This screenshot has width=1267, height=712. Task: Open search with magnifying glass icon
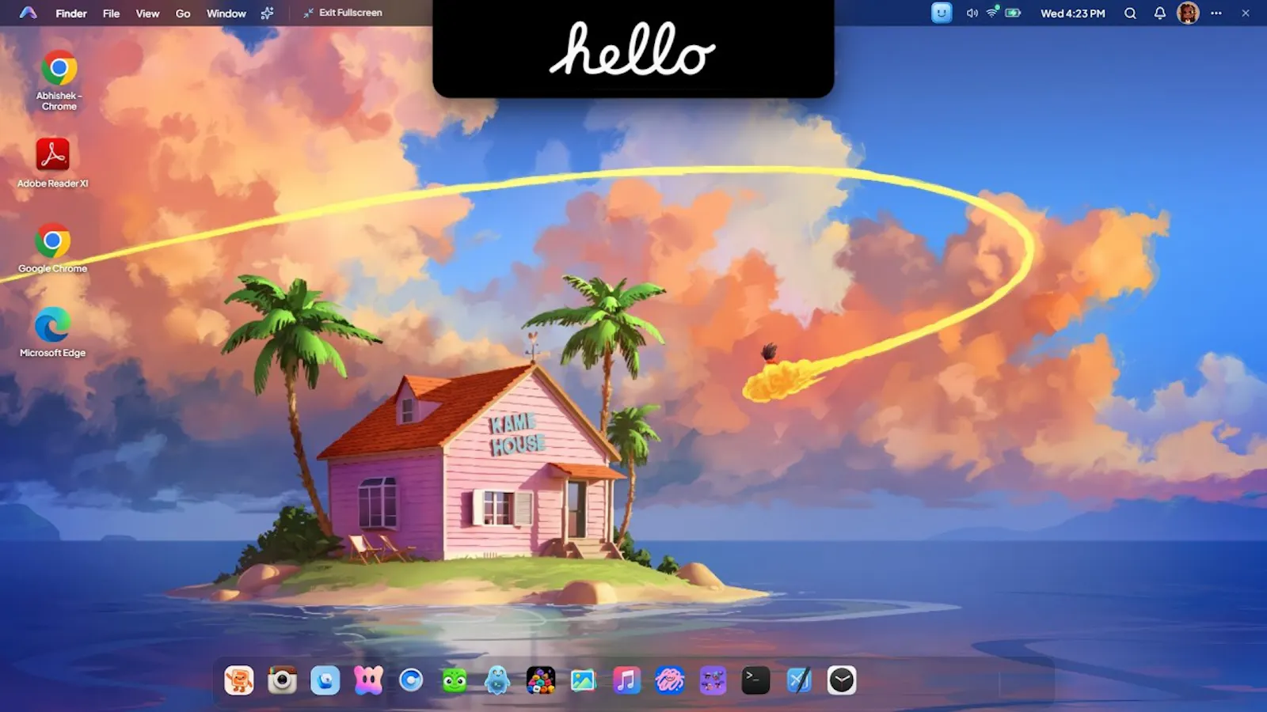coord(1131,13)
